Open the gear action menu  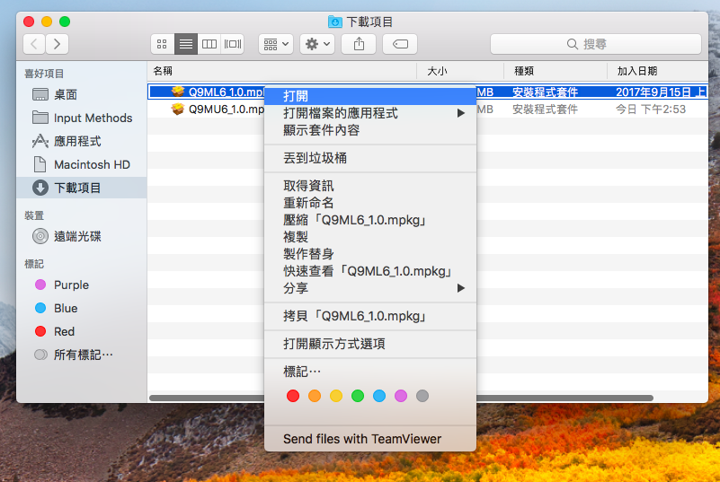coord(317,44)
